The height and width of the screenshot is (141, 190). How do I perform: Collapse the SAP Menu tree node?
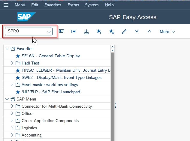tap(7, 99)
